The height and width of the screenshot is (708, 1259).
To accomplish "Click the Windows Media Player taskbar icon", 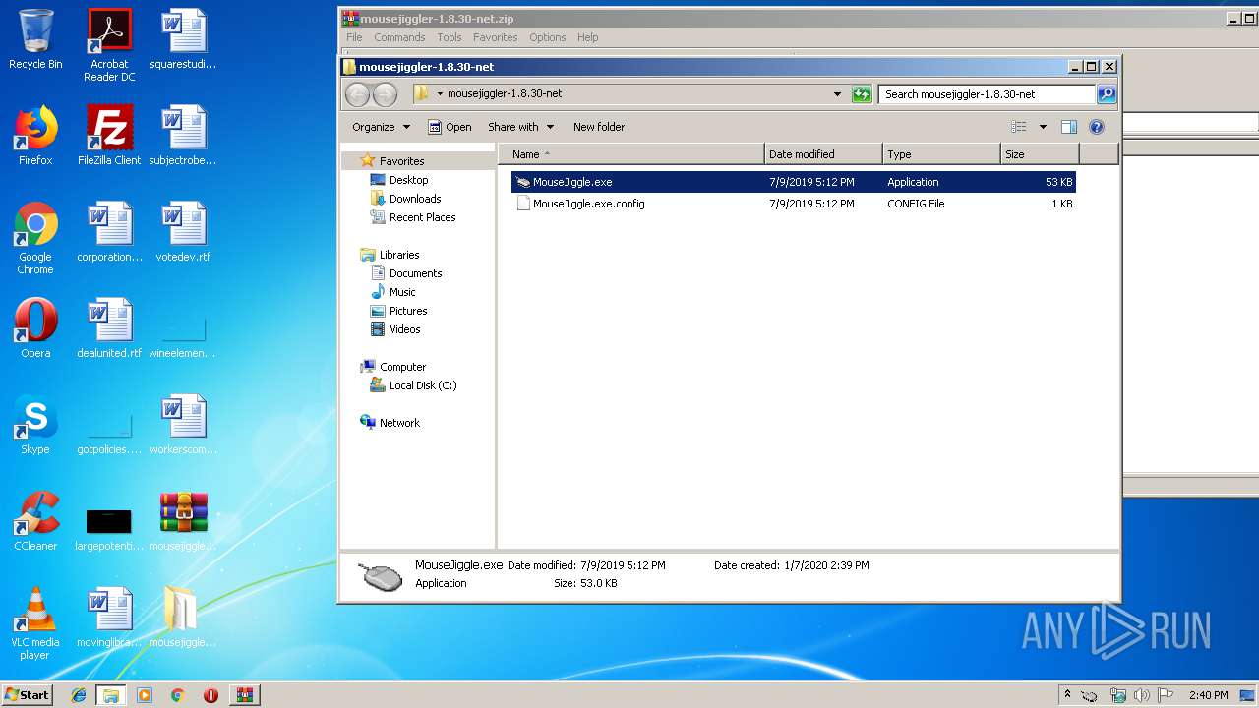I will click(x=145, y=695).
